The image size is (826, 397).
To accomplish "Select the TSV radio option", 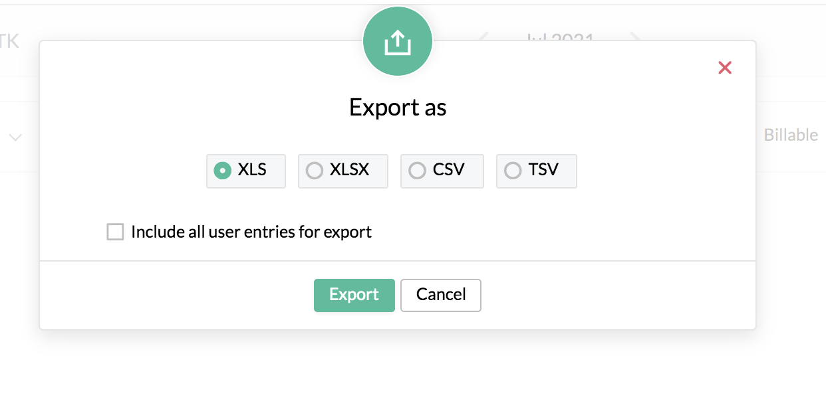I will coord(513,171).
